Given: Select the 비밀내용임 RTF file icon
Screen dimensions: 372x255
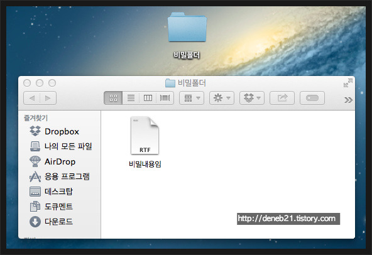Looking at the screenshot, I should point(145,136).
